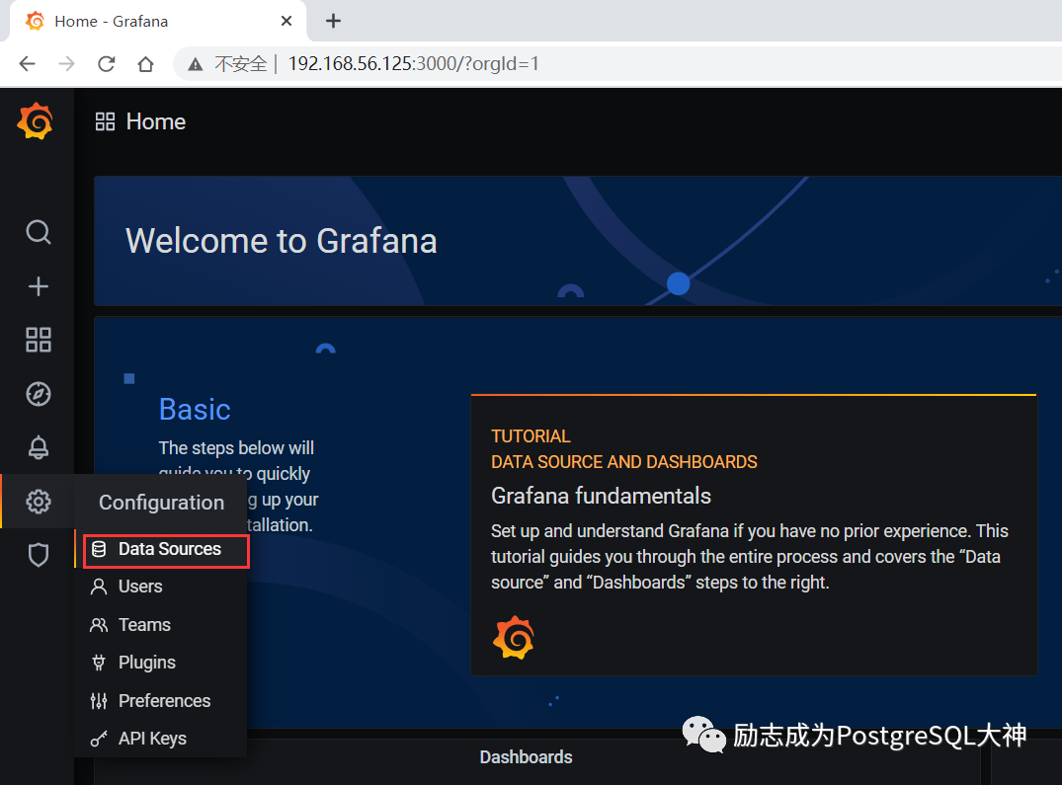Click the browser home icon
The height and width of the screenshot is (785, 1062).
point(145,63)
